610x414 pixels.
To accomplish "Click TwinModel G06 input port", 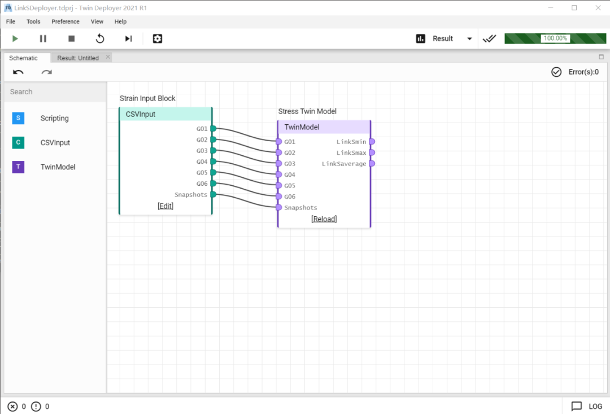I will pos(278,196).
